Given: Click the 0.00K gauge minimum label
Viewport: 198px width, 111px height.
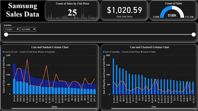Looking at the screenshot, I should point(156,17).
